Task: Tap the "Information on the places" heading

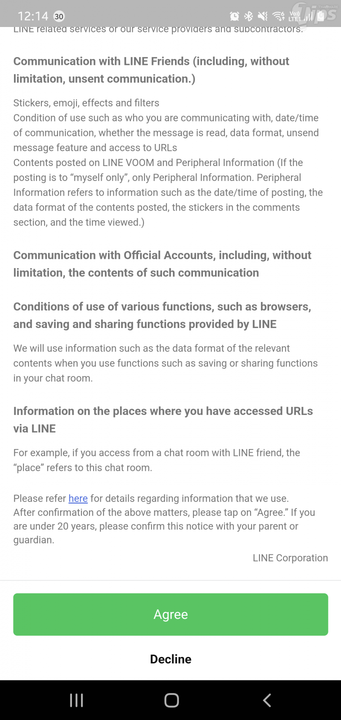Action: (163, 419)
